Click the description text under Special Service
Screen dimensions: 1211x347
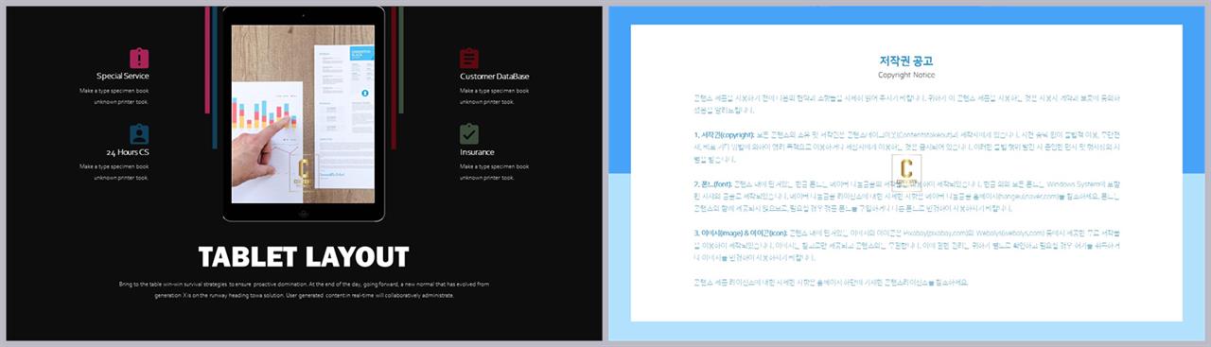pyautogui.click(x=114, y=95)
